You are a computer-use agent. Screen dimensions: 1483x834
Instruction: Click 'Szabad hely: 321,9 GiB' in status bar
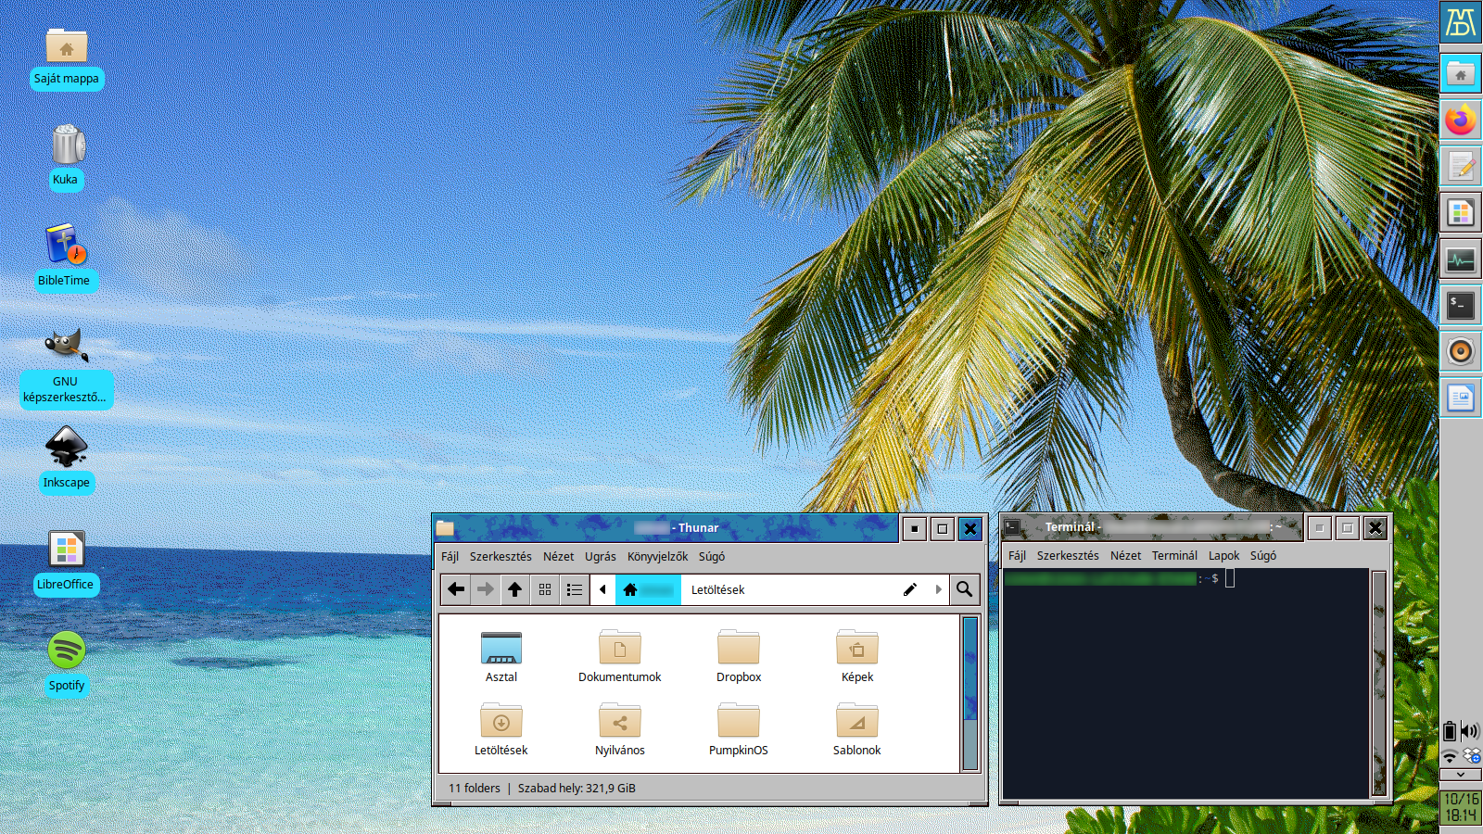(x=577, y=789)
